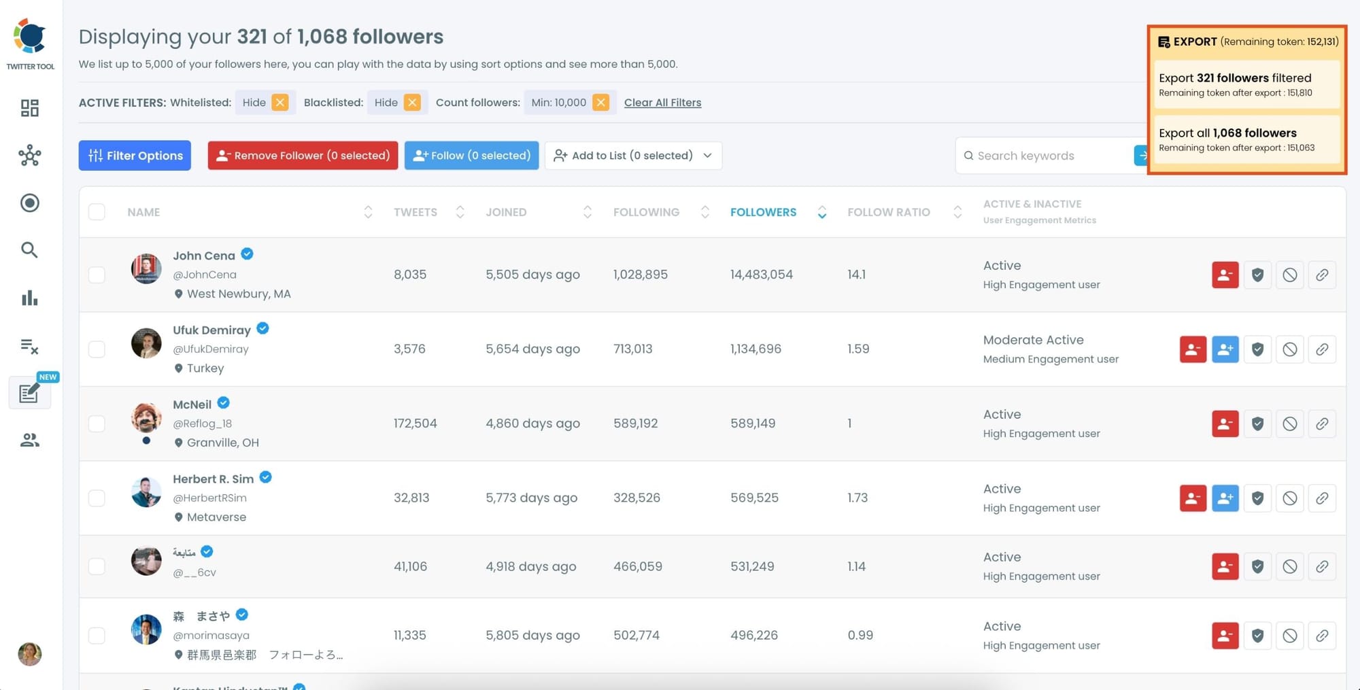Open Filter Options
The height and width of the screenshot is (690, 1360).
[134, 155]
